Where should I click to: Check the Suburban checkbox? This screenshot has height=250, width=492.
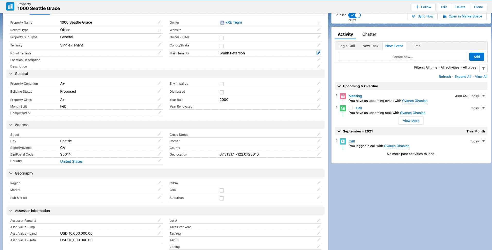[x=222, y=198]
